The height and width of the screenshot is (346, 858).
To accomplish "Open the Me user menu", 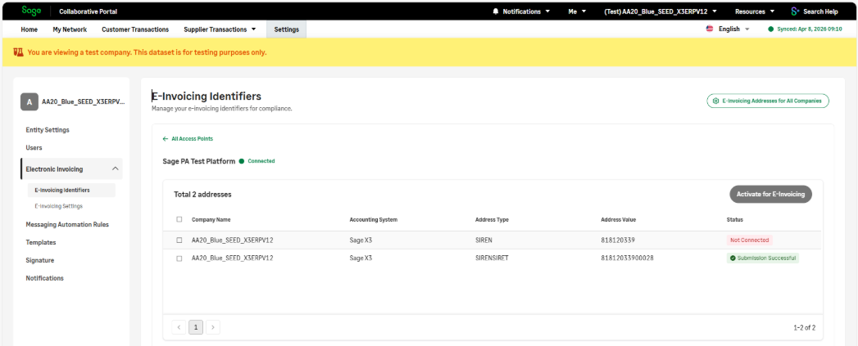I will (577, 11).
